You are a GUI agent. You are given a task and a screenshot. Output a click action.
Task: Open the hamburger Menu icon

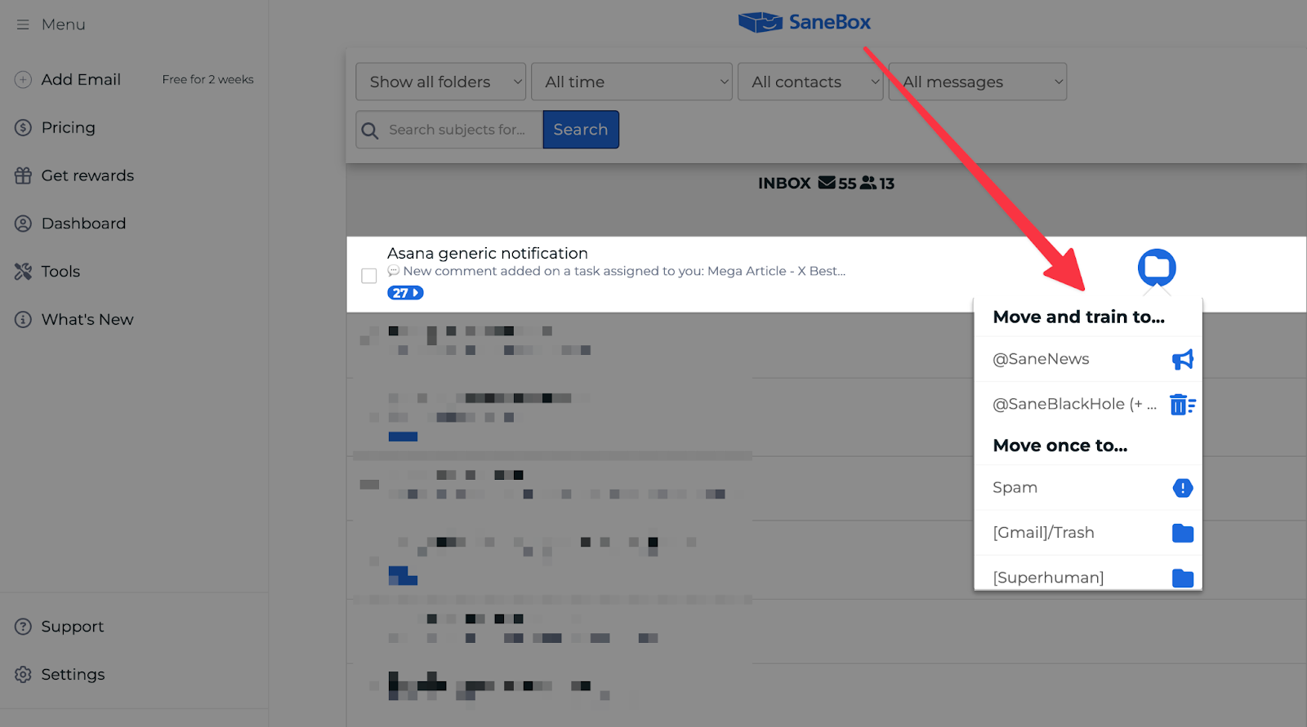[23, 24]
